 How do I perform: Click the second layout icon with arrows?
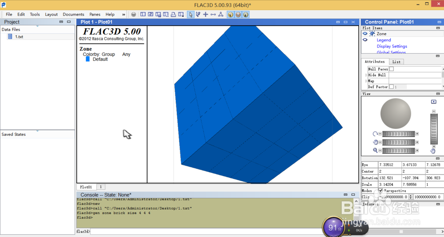151,15
